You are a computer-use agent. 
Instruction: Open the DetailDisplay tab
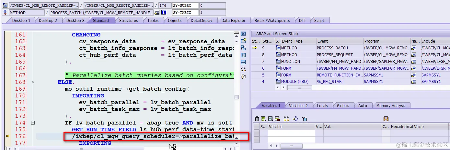(201, 20)
